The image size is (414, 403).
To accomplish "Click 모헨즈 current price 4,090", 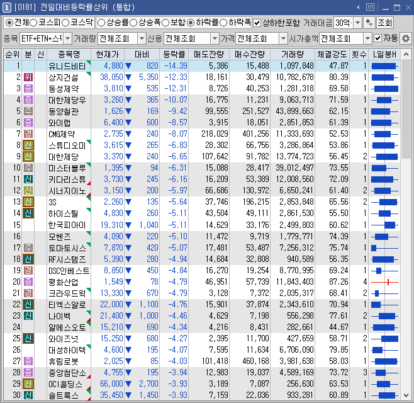I will pyautogui.click(x=113, y=236).
